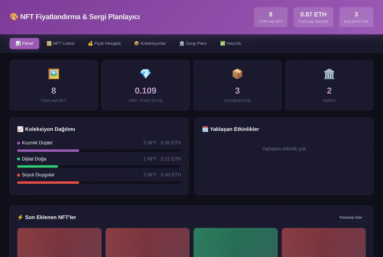Click the Koleksiyon header stat box
This screenshot has width=383, height=257.
(356, 17)
